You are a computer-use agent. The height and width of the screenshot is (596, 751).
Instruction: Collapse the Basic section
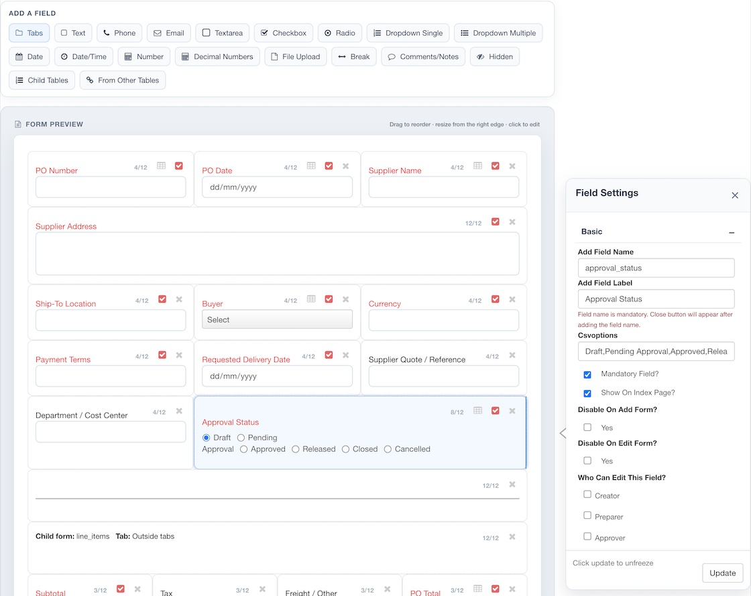(x=732, y=232)
